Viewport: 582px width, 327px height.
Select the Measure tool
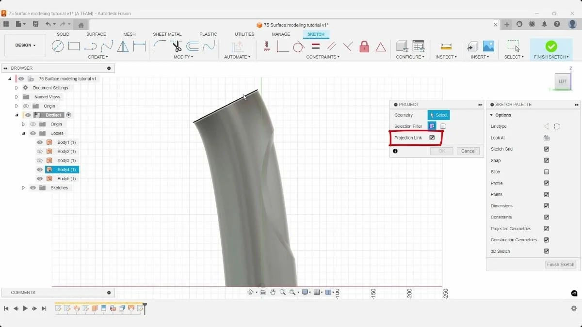point(446,47)
